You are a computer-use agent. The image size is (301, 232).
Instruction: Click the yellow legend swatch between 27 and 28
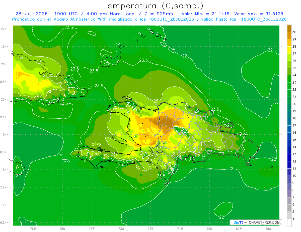click(x=289, y=50)
